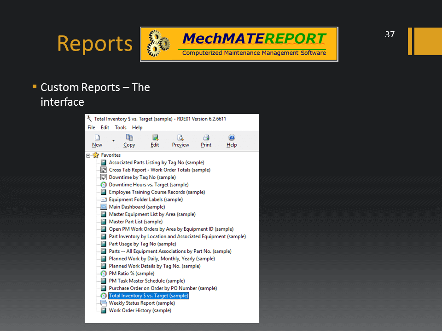Collapse the Favorites tree node
This screenshot has height=331, width=442.
click(x=88, y=155)
